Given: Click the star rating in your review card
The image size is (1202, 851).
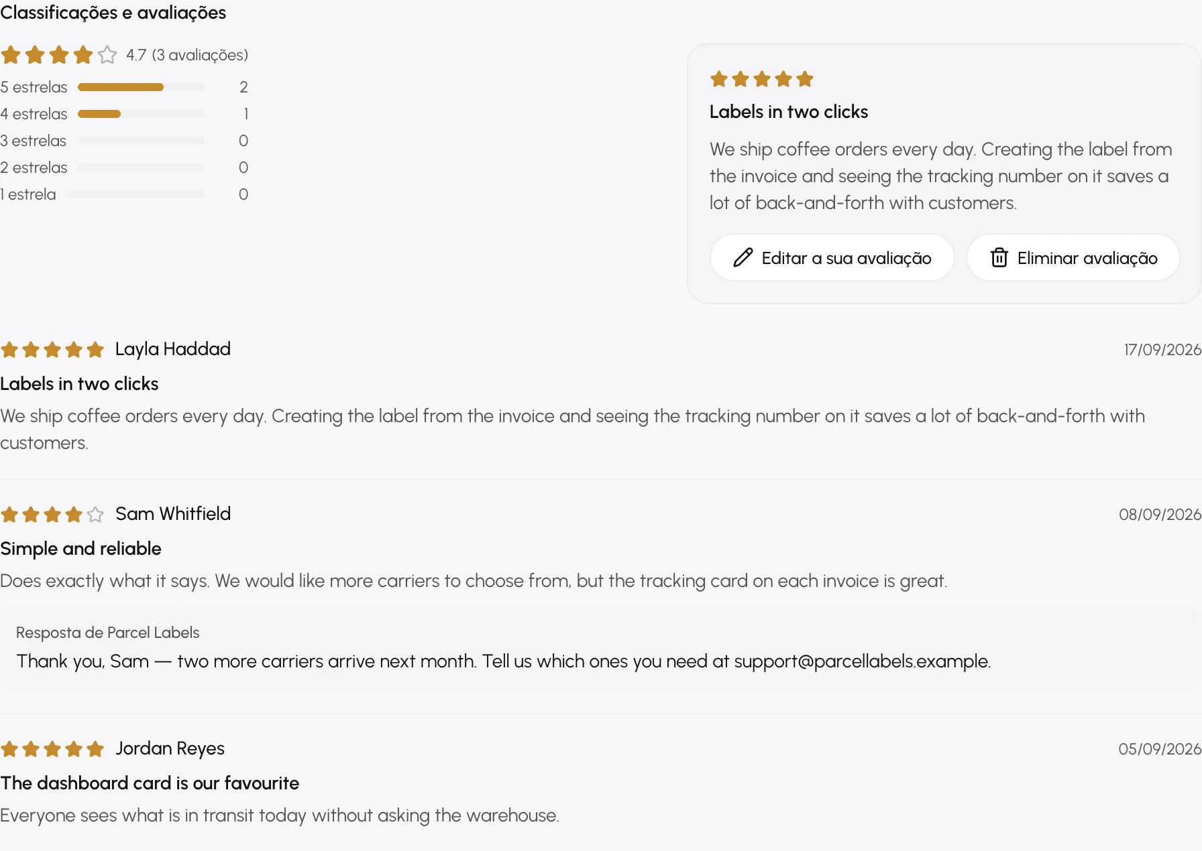Looking at the screenshot, I should [761, 79].
